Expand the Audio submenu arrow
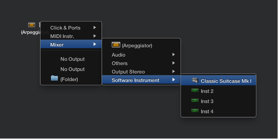This screenshot has height=139, width=278. (x=174, y=55)
